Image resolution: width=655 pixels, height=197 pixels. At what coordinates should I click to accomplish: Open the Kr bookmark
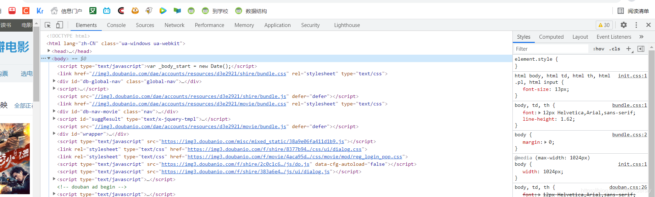[x=40, y=11]
